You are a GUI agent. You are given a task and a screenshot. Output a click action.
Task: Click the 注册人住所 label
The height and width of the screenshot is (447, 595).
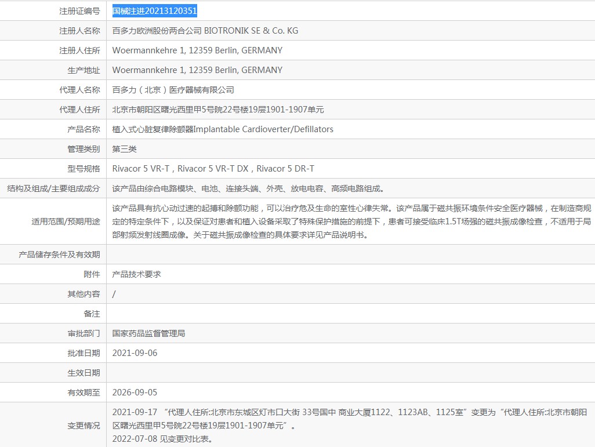pos(79,50)
